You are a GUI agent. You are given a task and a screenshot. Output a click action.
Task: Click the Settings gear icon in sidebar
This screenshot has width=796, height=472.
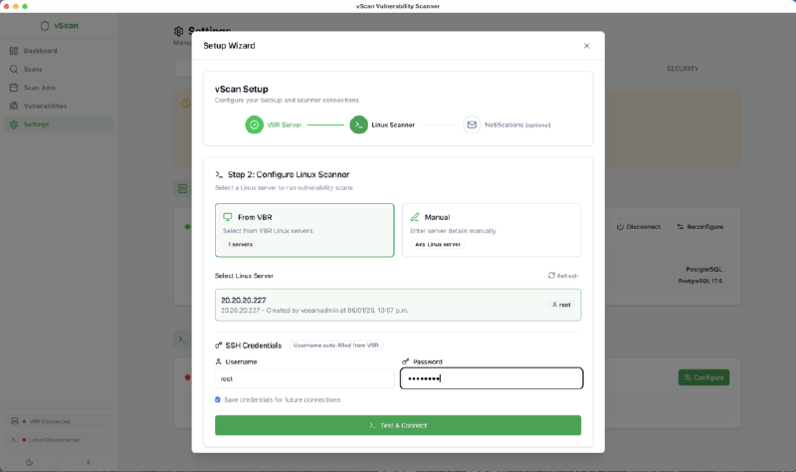(14, 124)
